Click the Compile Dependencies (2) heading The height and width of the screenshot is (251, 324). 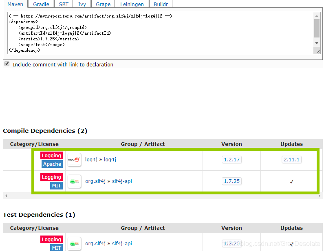tap(45, 131)
